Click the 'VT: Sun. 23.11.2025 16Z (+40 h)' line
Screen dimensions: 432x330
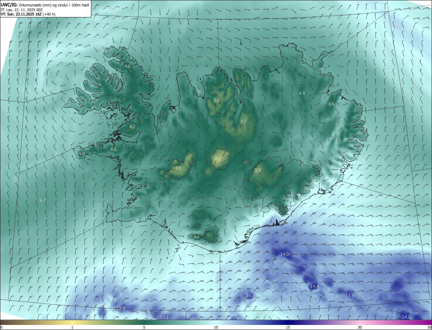tap(28, 14)
